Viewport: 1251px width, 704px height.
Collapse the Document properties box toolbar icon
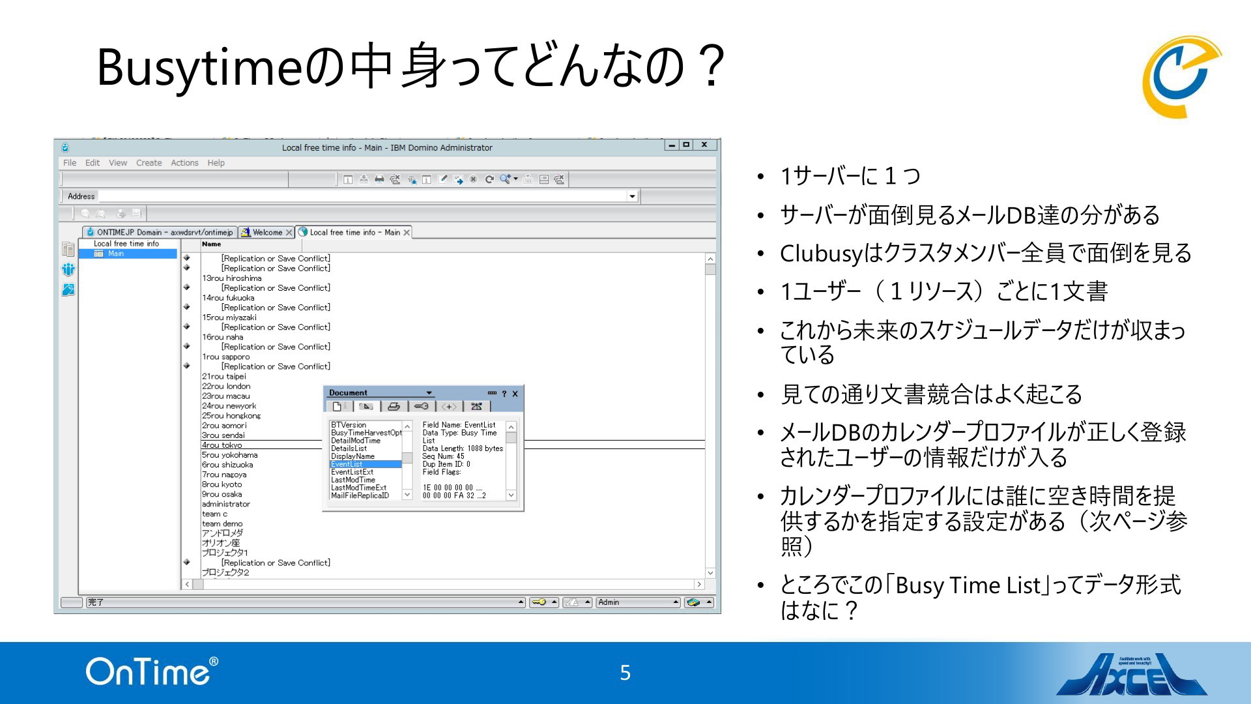pyautogui.click(x=492, y=393)
